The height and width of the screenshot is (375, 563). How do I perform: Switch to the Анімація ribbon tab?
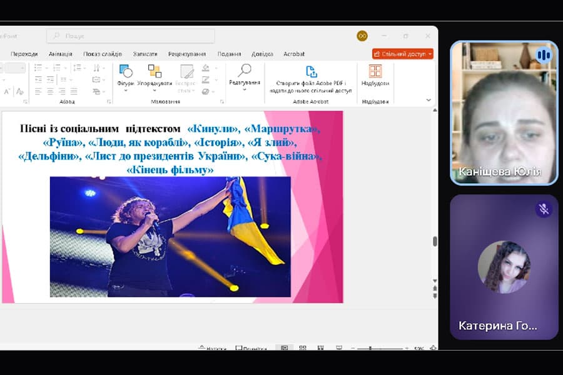pos(59,54)
